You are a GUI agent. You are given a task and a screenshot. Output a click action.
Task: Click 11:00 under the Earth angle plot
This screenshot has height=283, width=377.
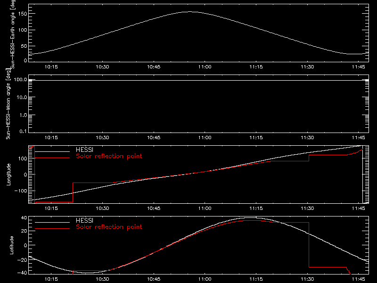point(205,67)
